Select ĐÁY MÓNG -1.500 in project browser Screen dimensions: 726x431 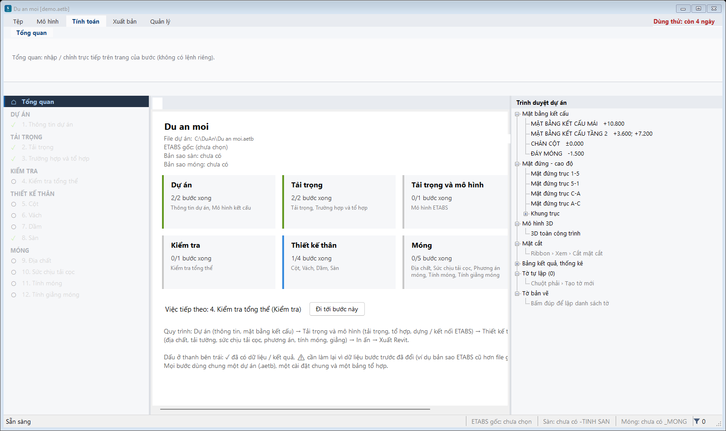click(x=558, y=154)
